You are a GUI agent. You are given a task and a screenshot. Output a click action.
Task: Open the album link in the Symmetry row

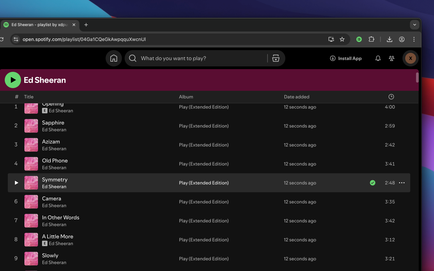[x=204, y=183]
